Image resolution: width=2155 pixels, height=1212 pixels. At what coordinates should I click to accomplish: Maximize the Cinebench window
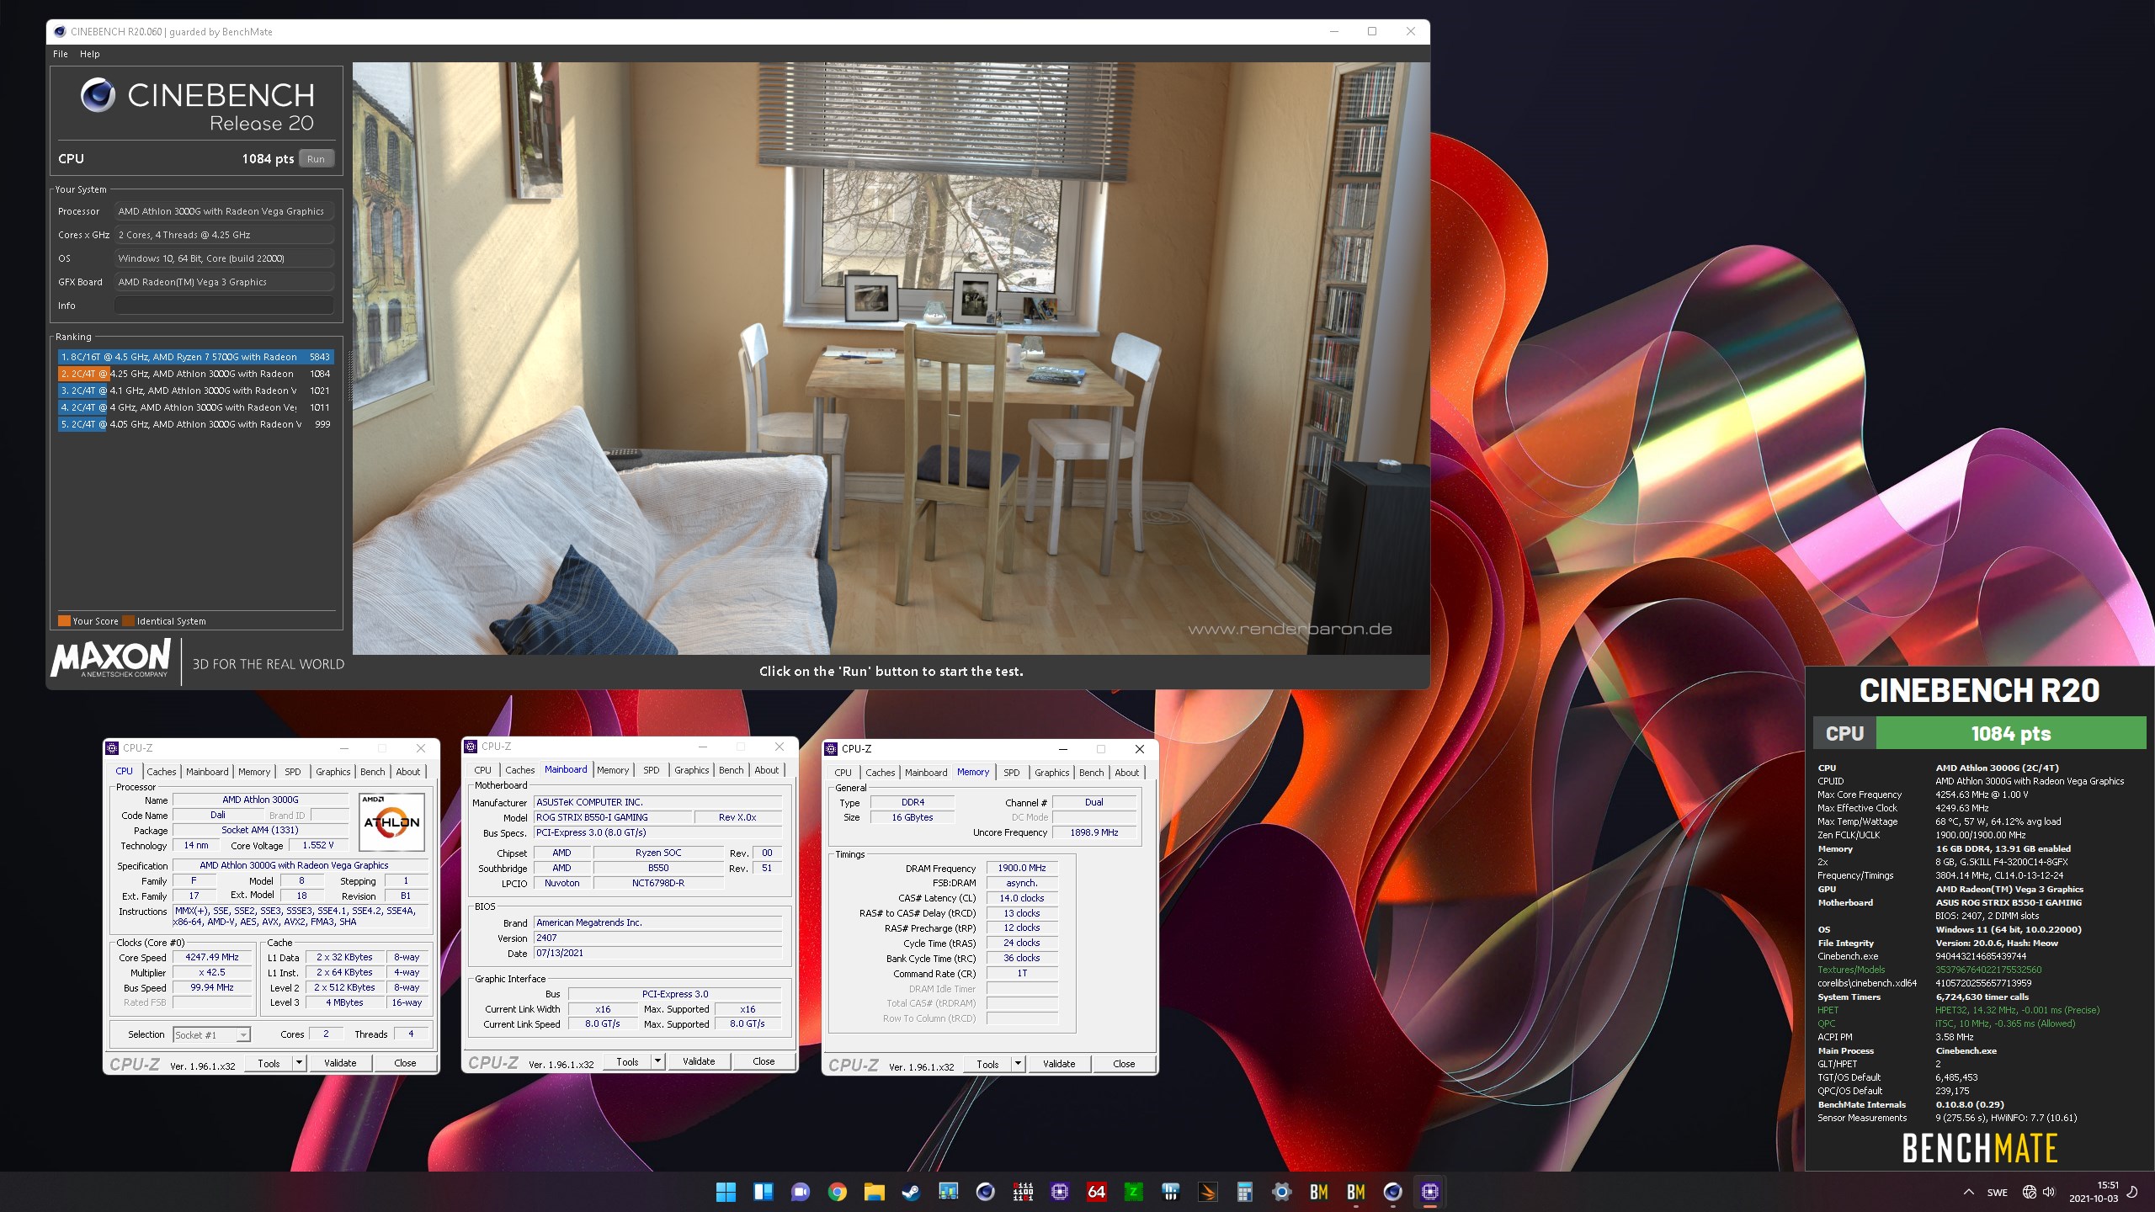point(1372,32)
